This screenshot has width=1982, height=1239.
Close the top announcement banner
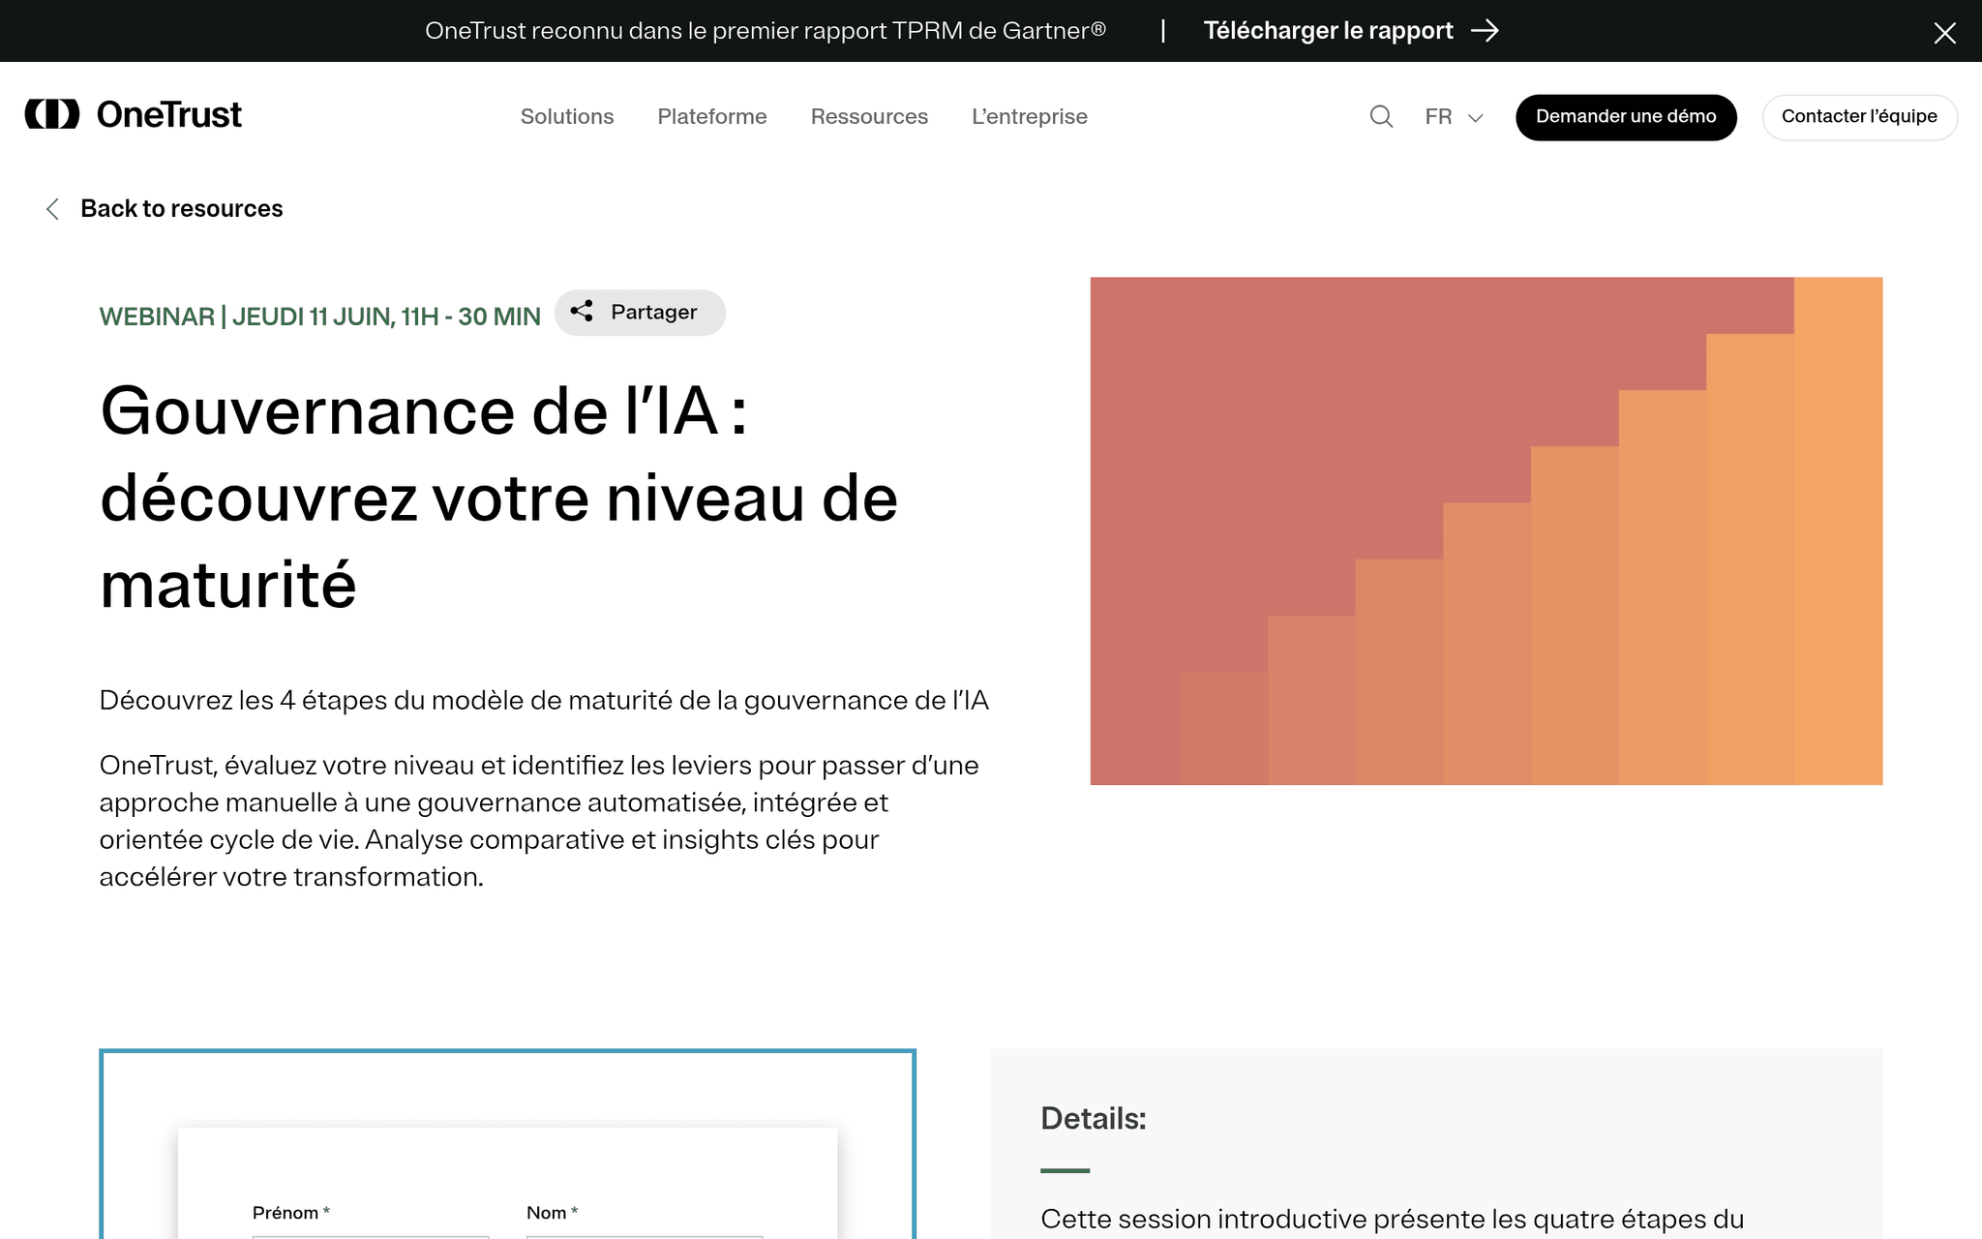tap(1944, 33)
